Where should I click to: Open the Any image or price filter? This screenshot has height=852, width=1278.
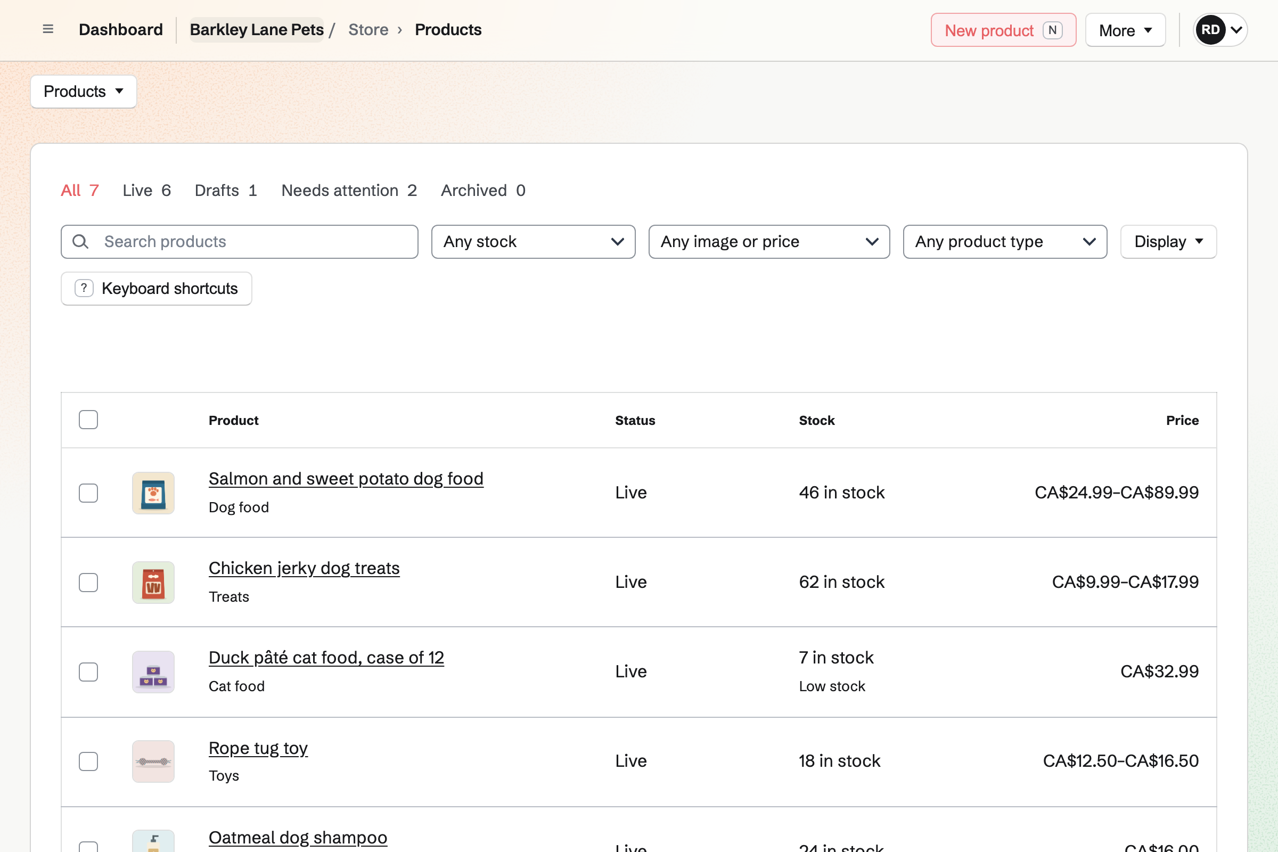(769, 242)
